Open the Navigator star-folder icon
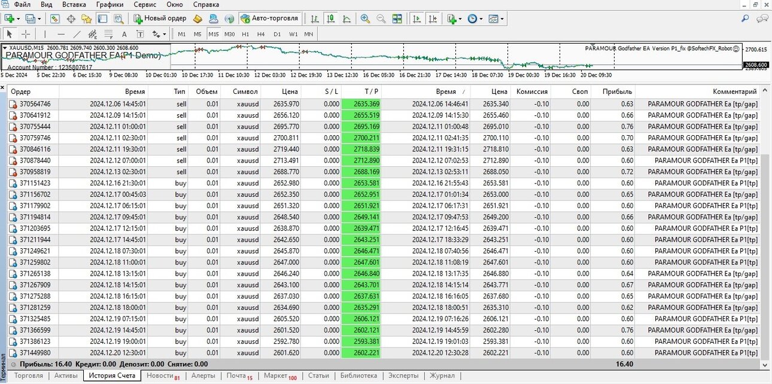 86,19
